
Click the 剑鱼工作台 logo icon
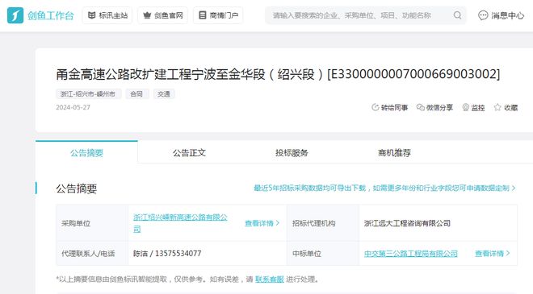(x=15, y=15)
